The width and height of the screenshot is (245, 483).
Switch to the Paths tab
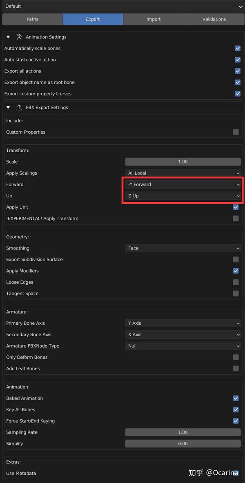click(x=33, y=19)
